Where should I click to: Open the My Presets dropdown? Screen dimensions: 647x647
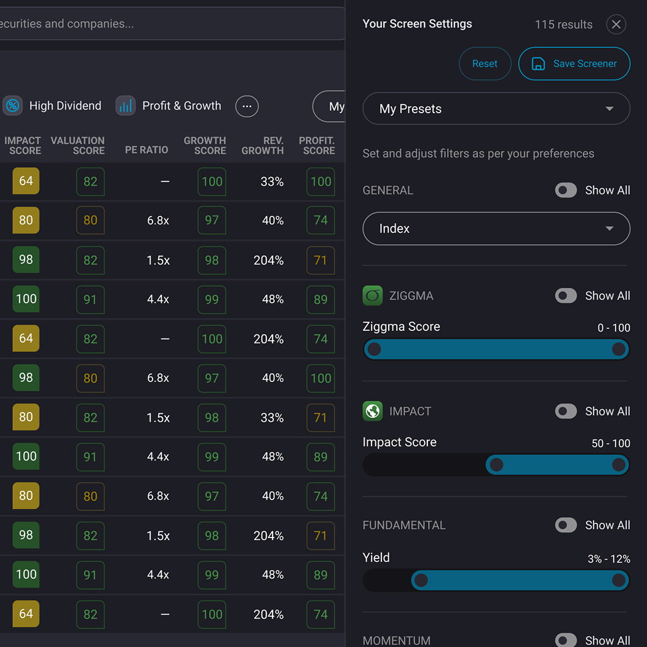point(496,108)
